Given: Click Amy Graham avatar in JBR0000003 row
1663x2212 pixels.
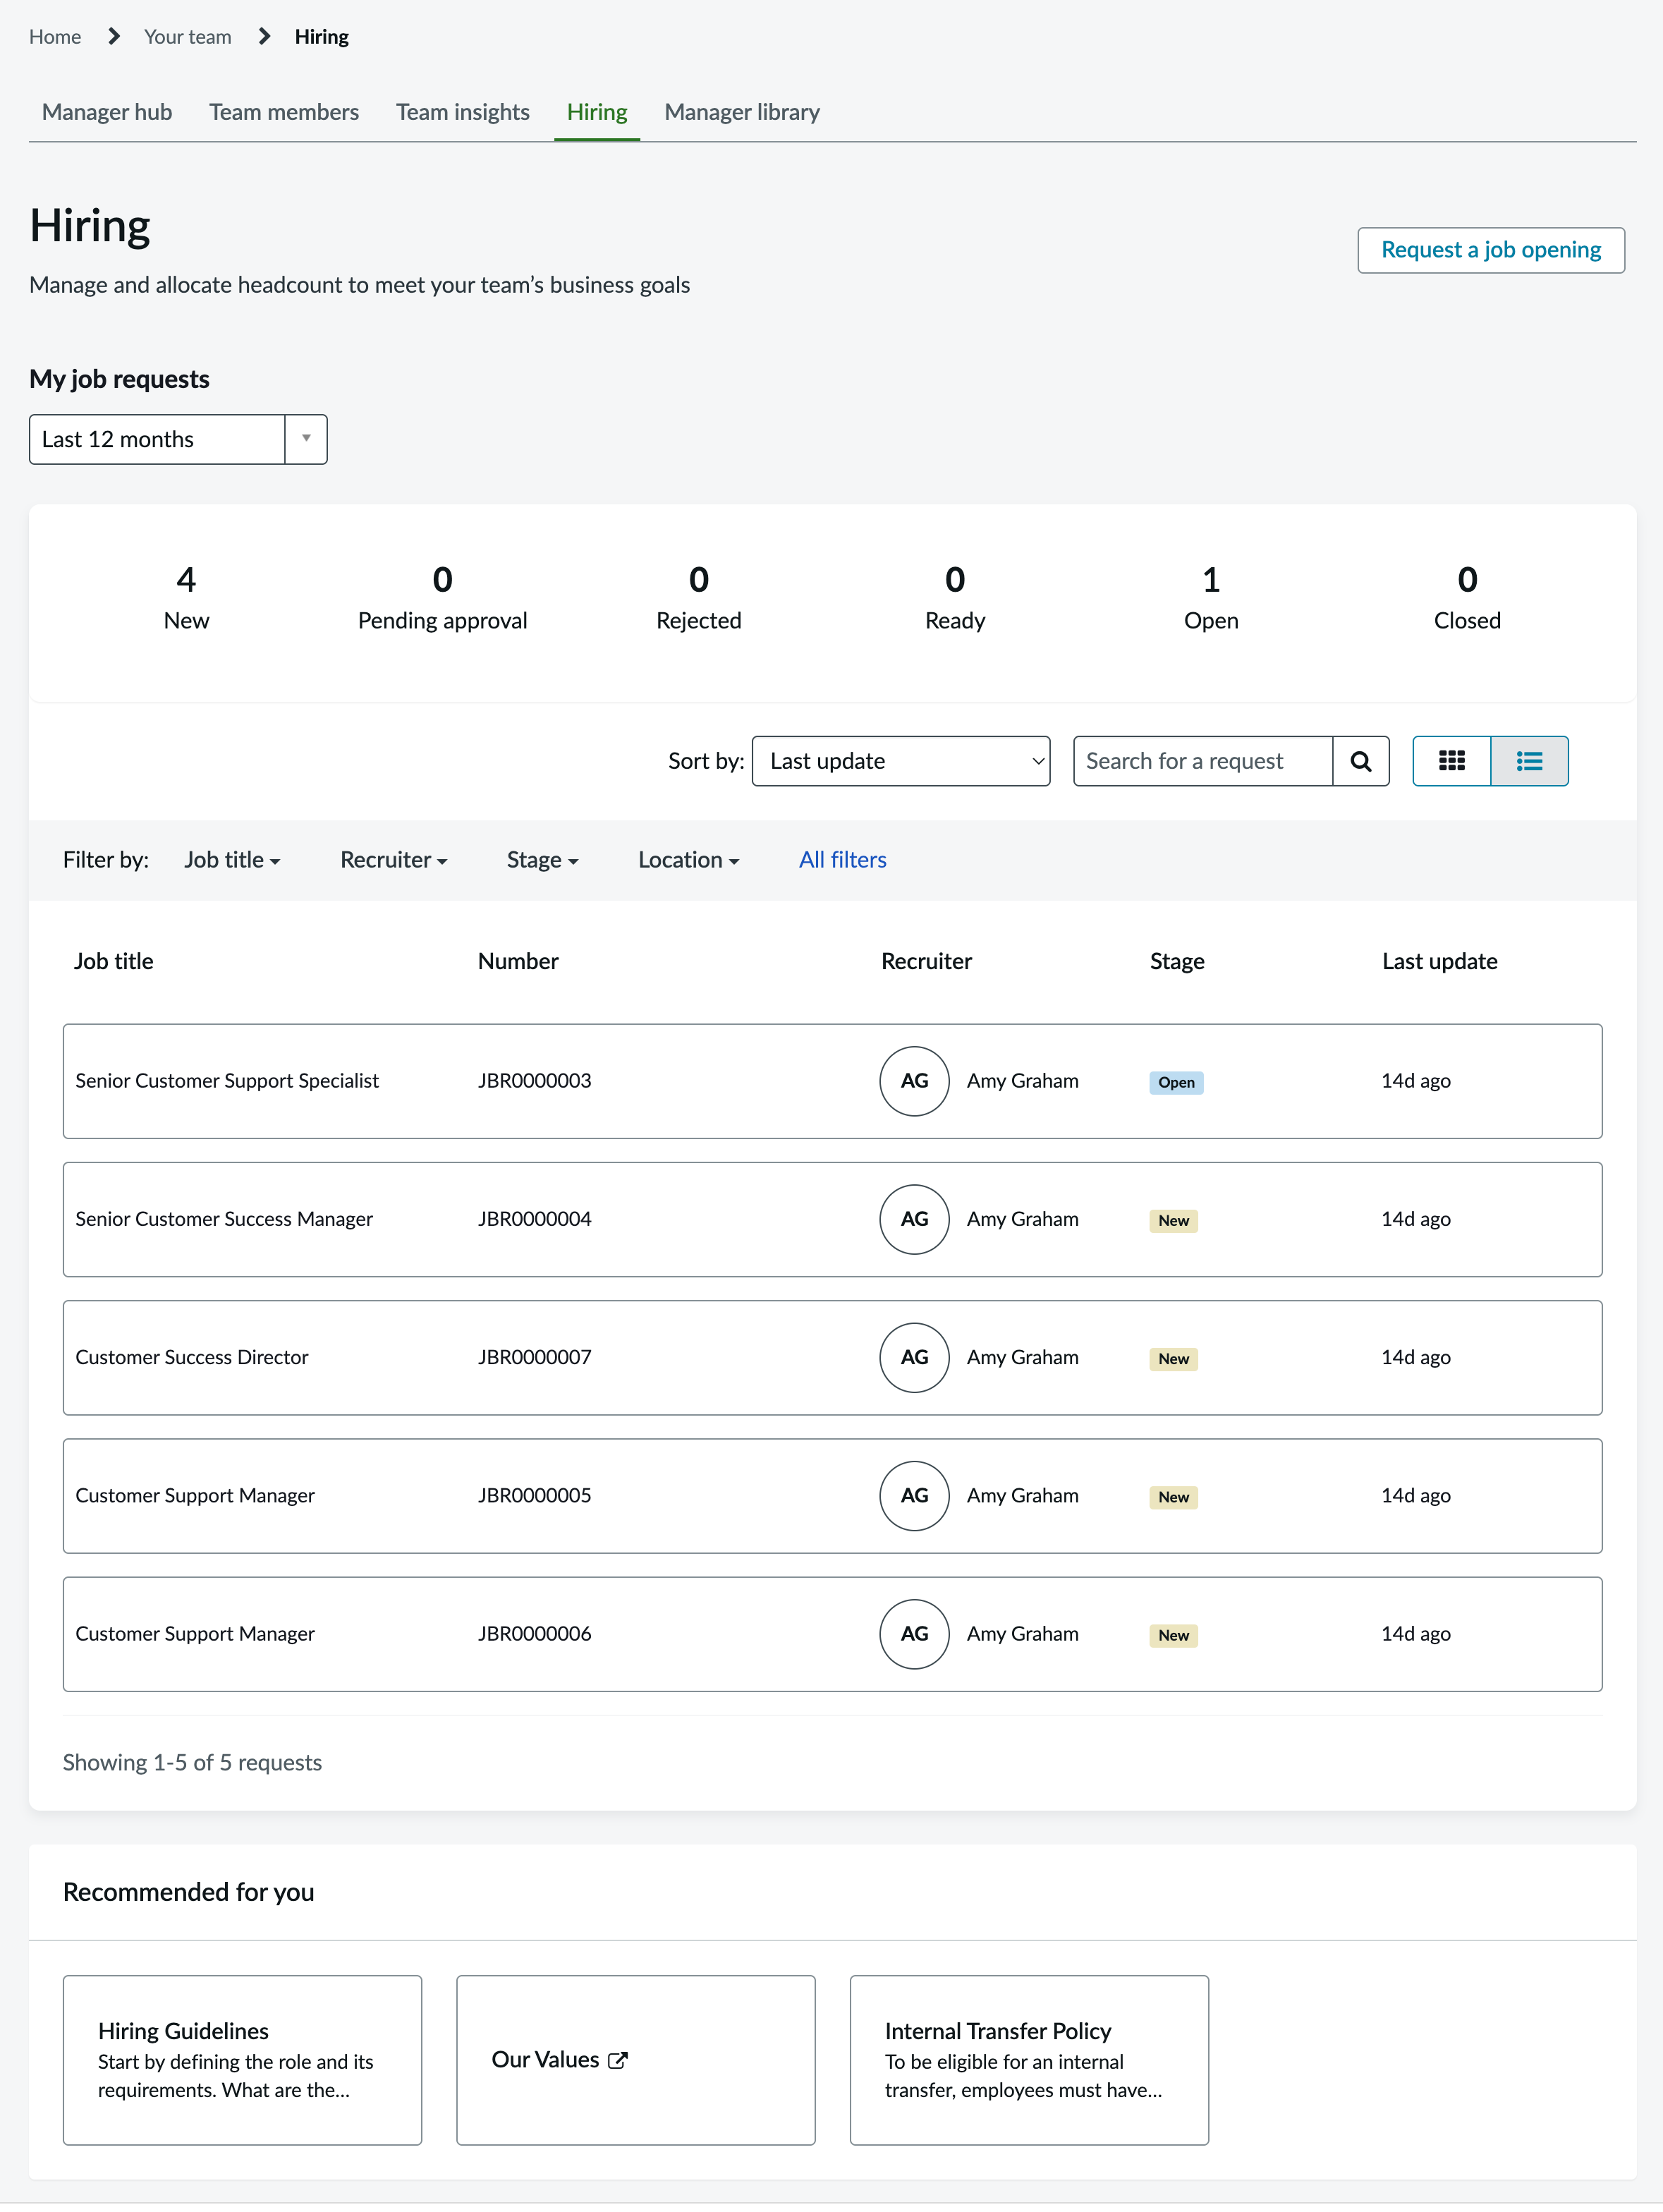Looking at the screenshot, I should tap(914, 1081).
